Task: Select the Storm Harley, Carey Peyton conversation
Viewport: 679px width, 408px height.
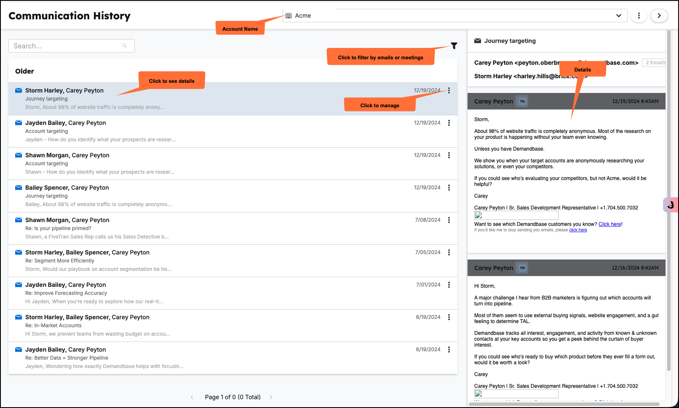Action: coord(233,99)
